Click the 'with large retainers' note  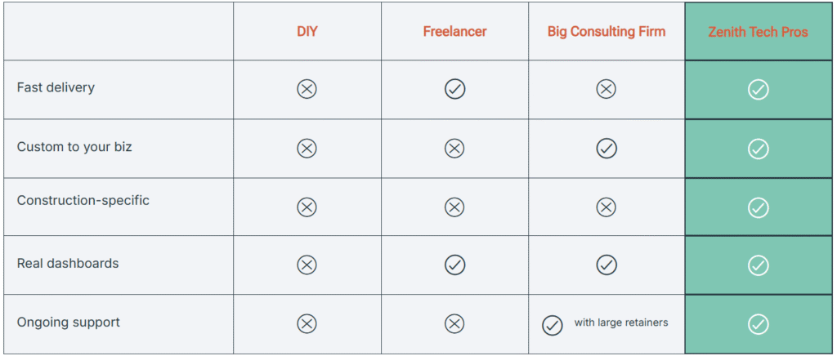click(x=620, y=323)
